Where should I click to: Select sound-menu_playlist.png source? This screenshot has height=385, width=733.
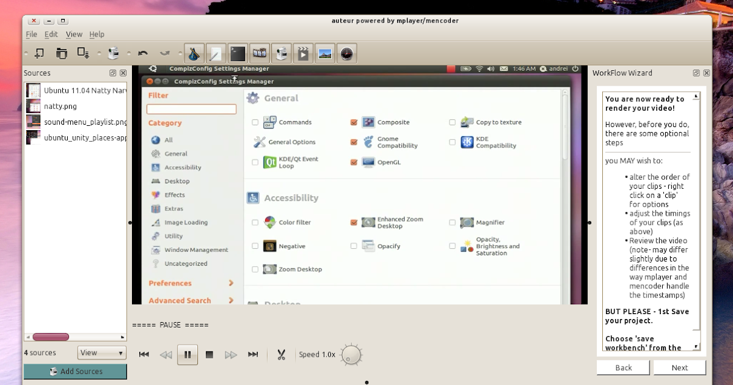click(x=76, y=122)
